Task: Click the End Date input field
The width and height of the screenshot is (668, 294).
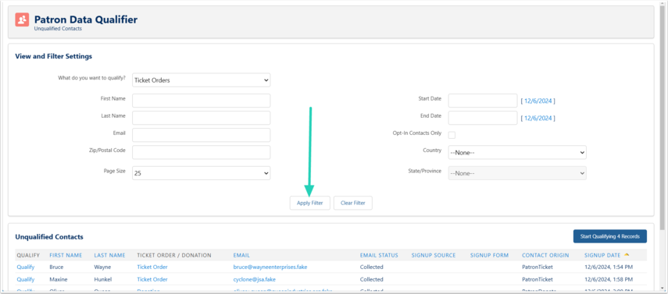Action: point(483,118)
